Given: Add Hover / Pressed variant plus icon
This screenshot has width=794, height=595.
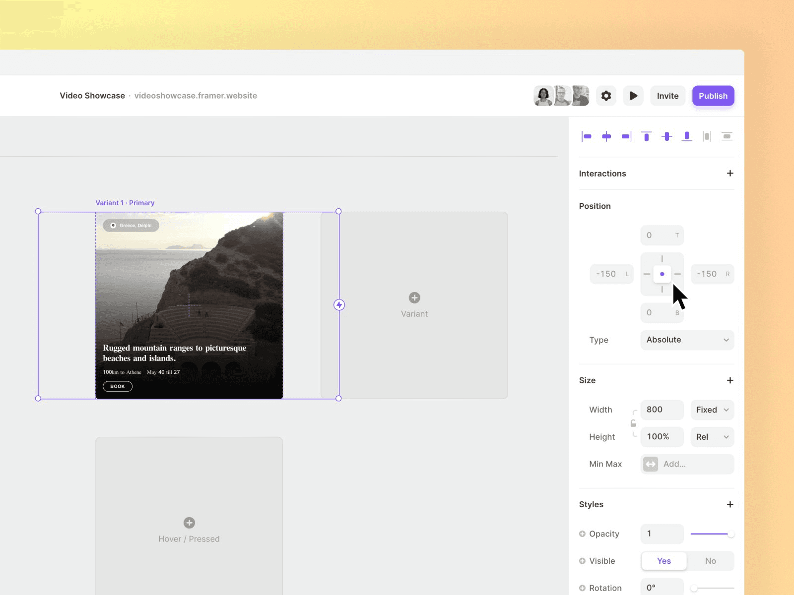Looking at the screenshot, I should coord(189,523).
